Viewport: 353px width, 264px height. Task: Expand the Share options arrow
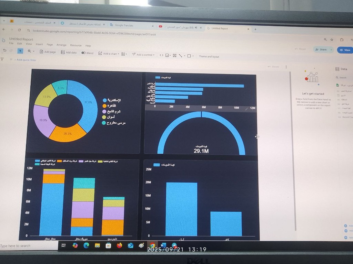pyautogui.click(x=331, y=50)
